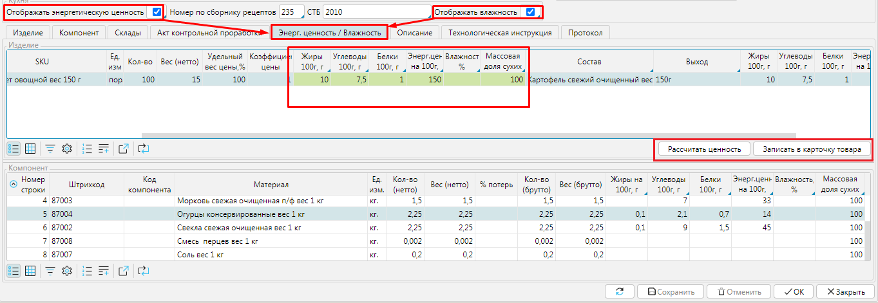Screen dimensions: 878x303
Task: Click the filter icon in Изделие toolbar
Action: pos(50,149)
